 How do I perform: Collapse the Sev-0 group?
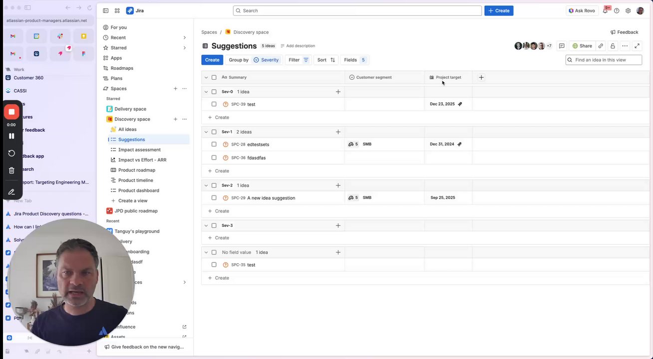(206, 92)
